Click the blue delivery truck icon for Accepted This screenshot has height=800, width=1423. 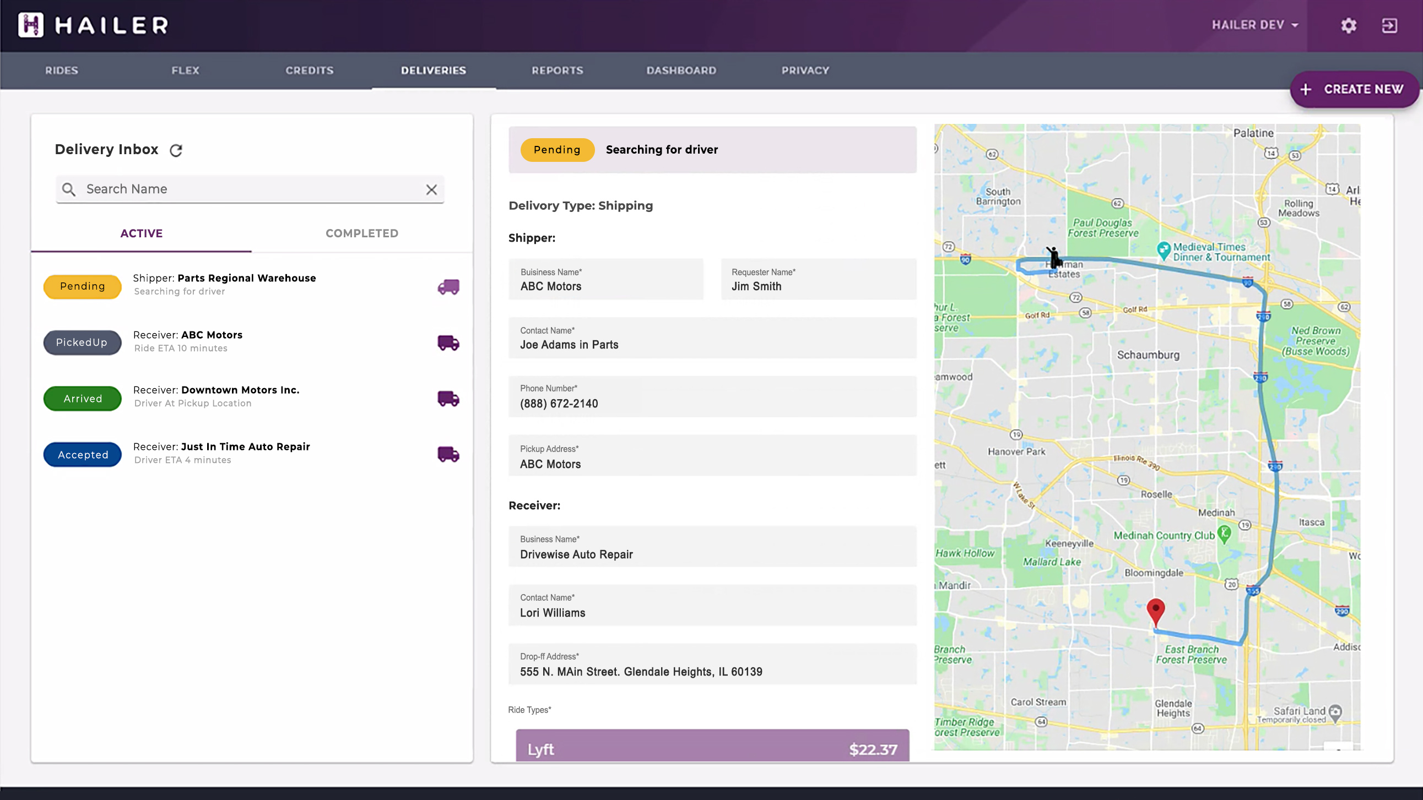tap(448, 454)
